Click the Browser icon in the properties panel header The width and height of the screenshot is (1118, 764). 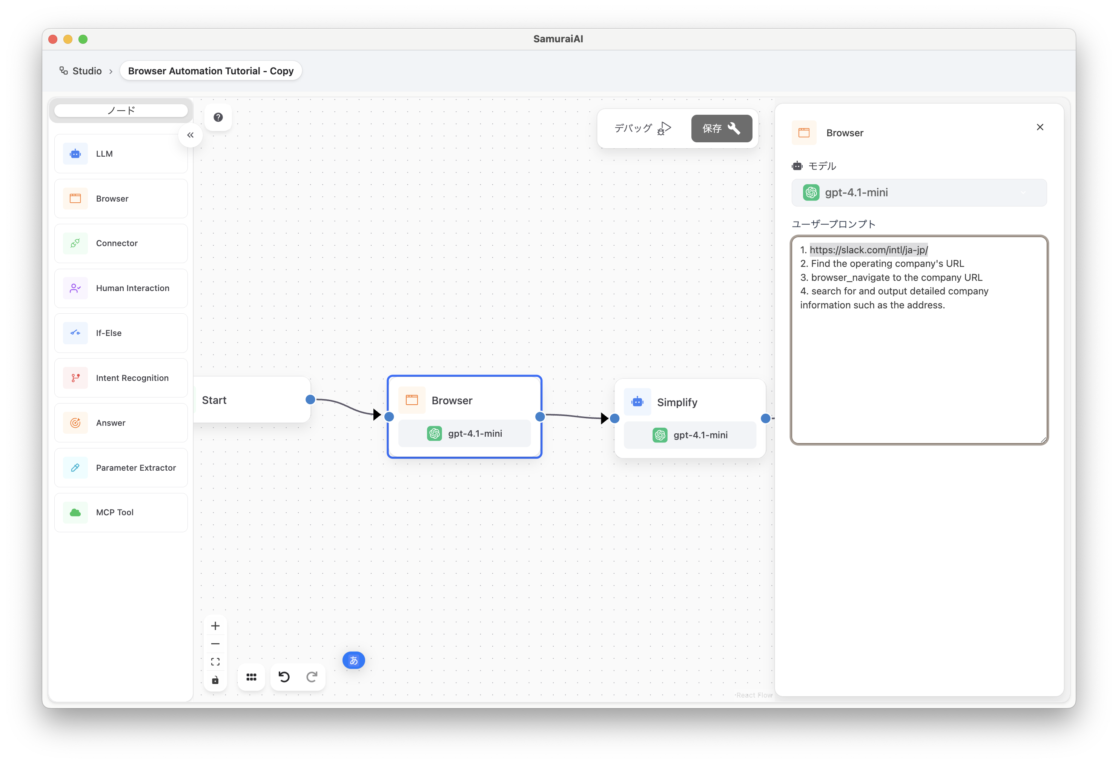(804, 133)
